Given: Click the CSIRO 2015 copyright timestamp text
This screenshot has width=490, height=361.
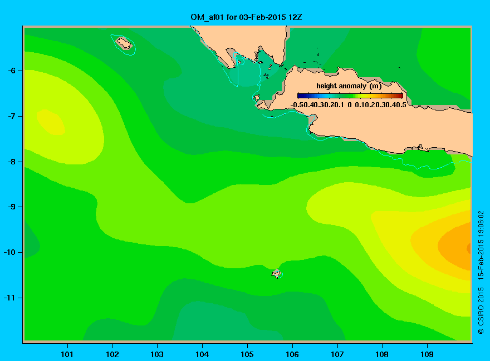Looking at the screenshot, I should [481, 272].
